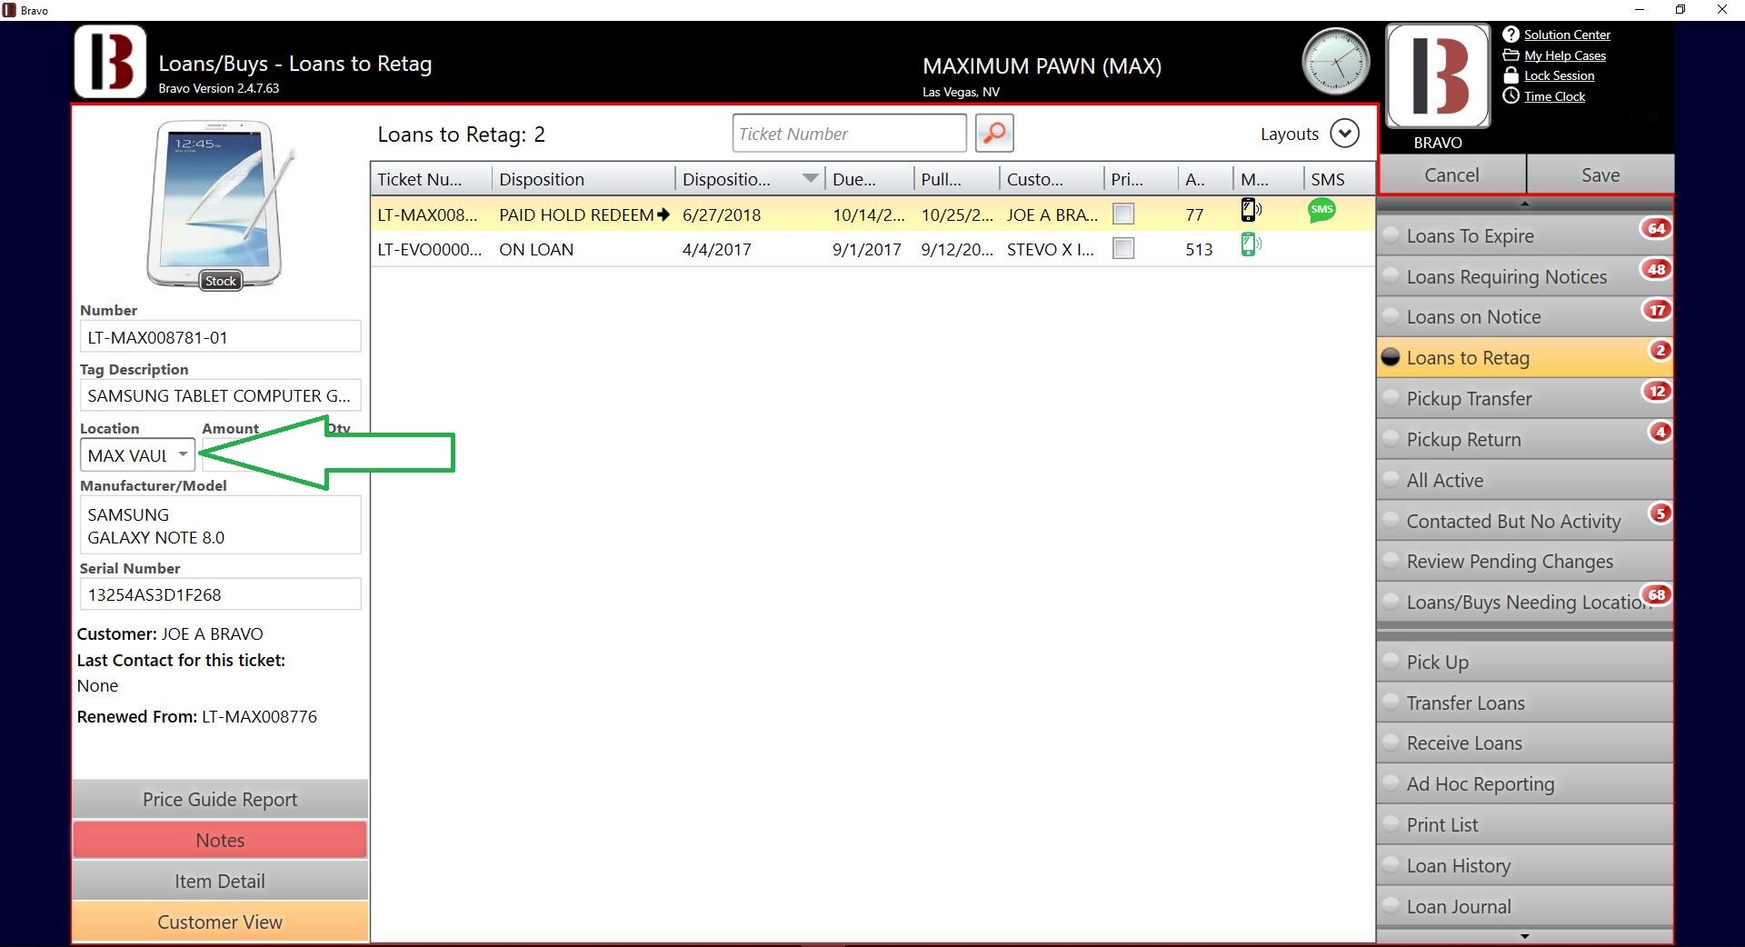Switch to Customer View
Screen dimensions: 1745x947
(x=220, y=922)
